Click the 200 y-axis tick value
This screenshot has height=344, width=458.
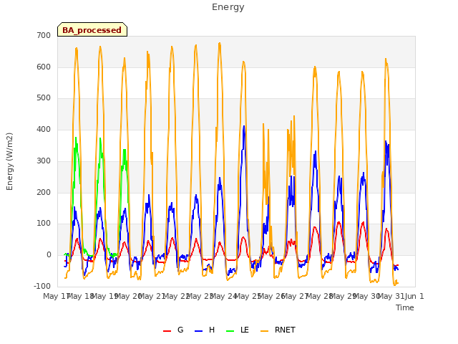[x=44, y=193]
